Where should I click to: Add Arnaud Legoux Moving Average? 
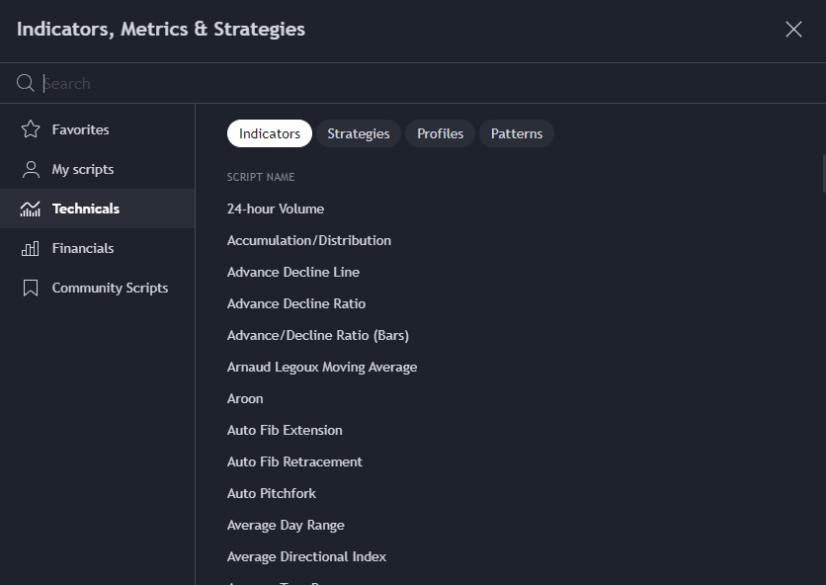pyautogui.click(x=322, y=367)
